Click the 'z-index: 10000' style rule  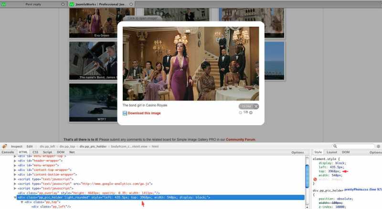(332, 207)
